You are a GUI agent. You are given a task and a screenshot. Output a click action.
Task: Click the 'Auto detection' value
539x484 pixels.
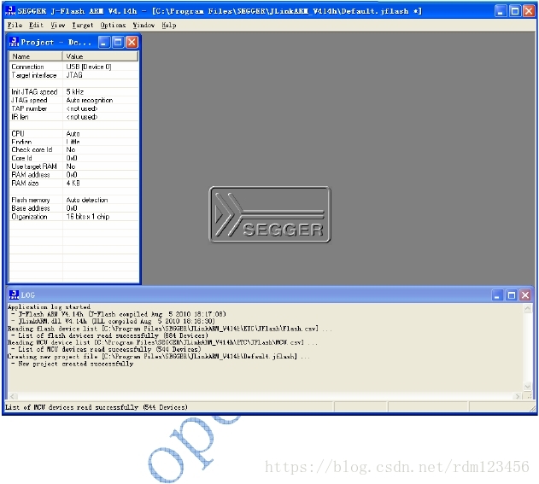coord(87,200)
